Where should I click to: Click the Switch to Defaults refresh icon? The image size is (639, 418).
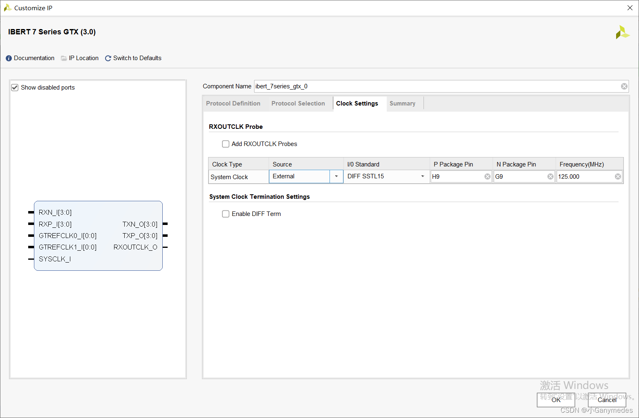pyautogui.click(x=108, y=58)
